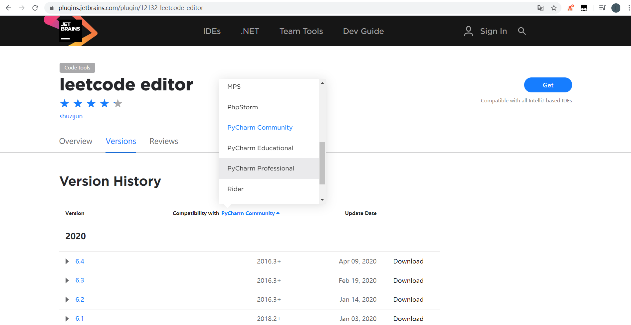Open the browser profile avatar
Screen dimensions: 631x325
(x=616, y=8)
